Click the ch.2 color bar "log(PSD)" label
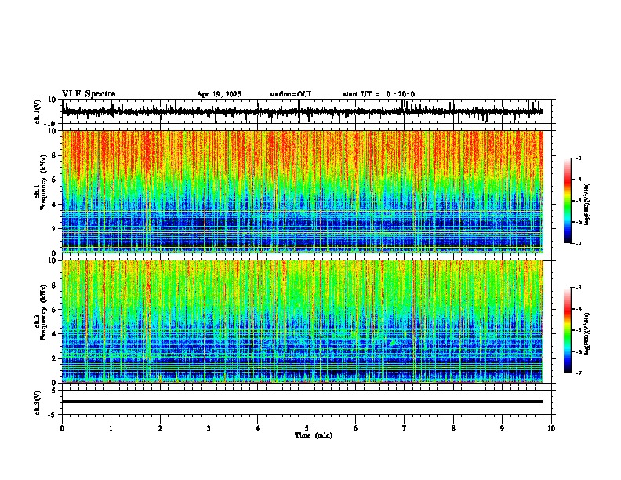Image resolution: width=621 pixels, height=480 pixels. pyautogui.click(x=587, y=333)
